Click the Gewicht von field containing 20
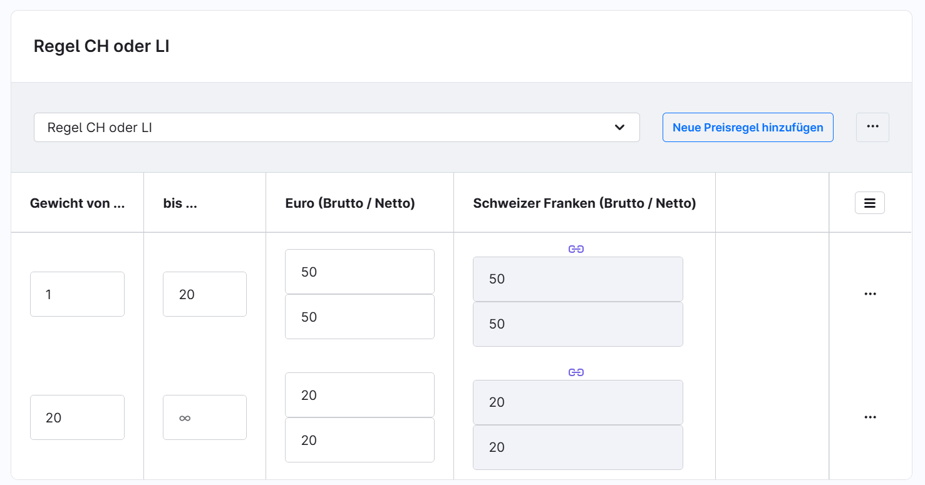 [77, 417]
